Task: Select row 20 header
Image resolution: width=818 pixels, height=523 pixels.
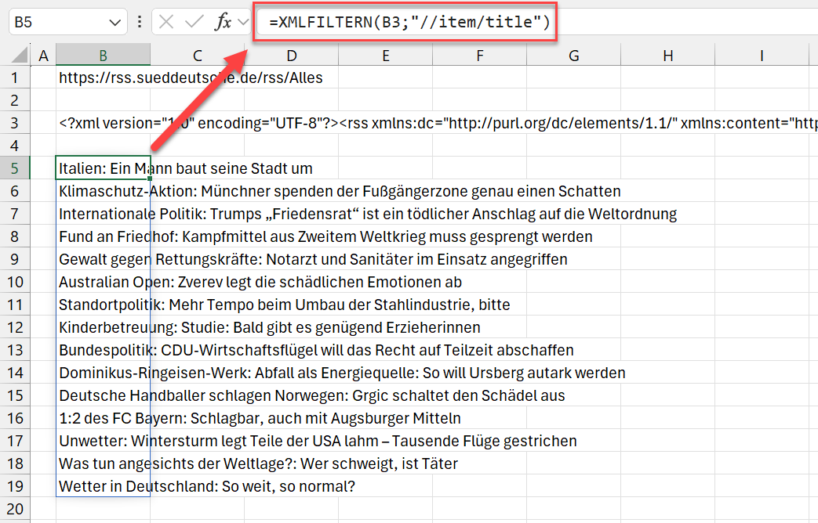Action: coord(14,509)
